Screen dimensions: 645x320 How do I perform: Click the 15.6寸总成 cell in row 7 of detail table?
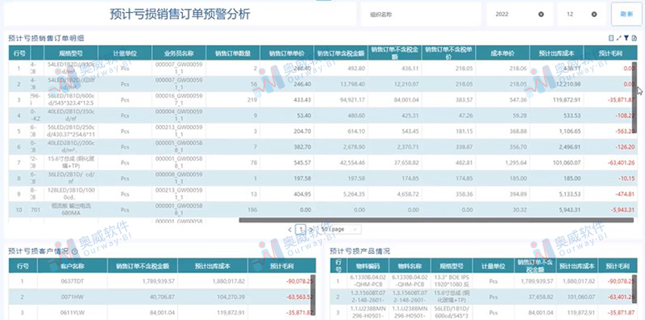click(x=71, y=163)
